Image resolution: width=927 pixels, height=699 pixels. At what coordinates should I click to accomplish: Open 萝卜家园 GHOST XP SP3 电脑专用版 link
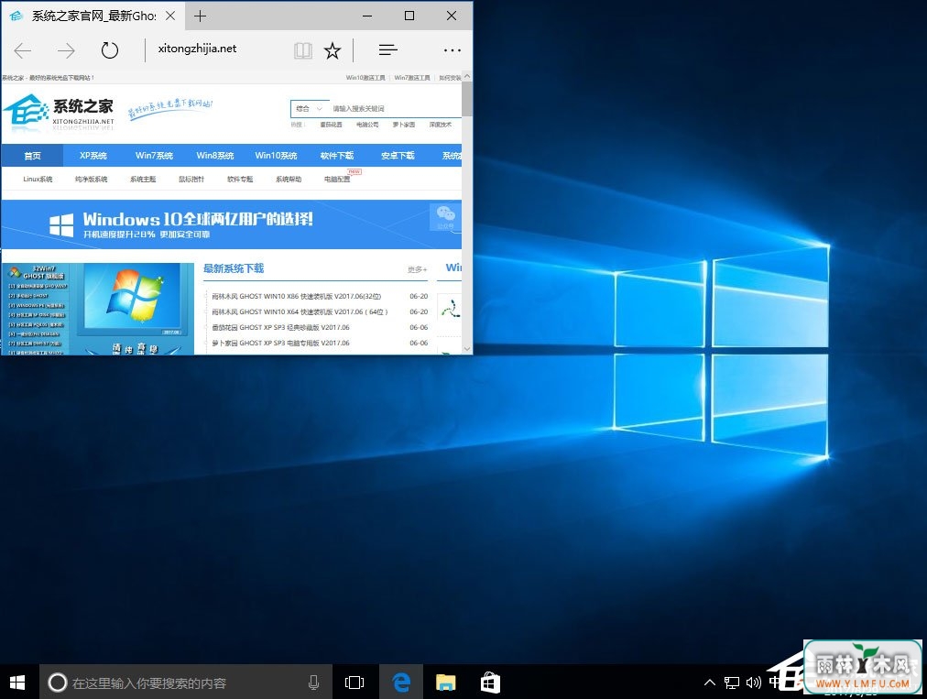pos(280,343)
